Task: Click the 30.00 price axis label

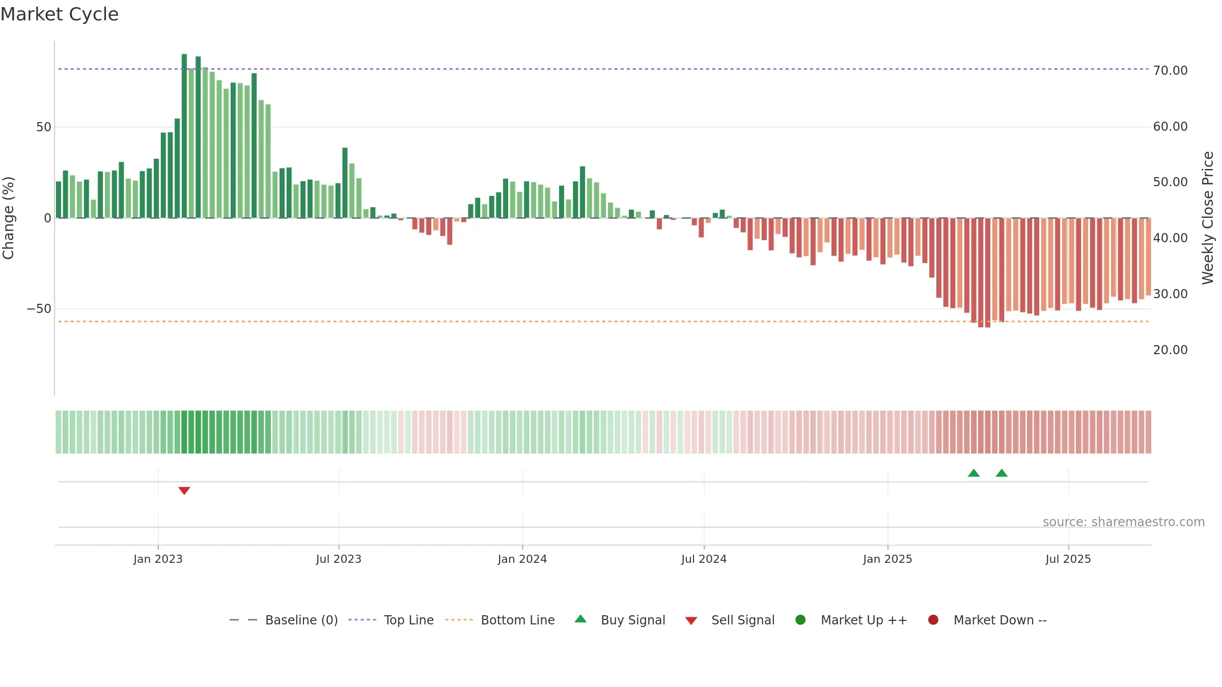Action: point(1170,294)
